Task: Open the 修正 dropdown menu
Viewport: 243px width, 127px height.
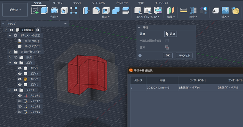Action: click(105, 17)
